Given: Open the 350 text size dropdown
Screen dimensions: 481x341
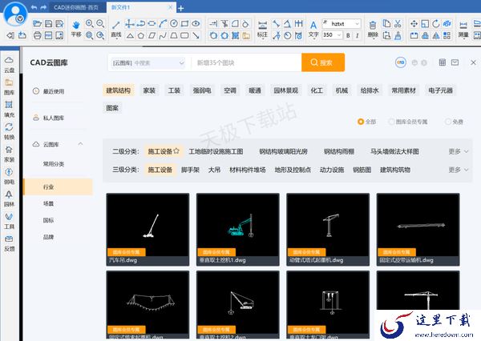Looking at the screenshot, I should (x=332, y=35).
